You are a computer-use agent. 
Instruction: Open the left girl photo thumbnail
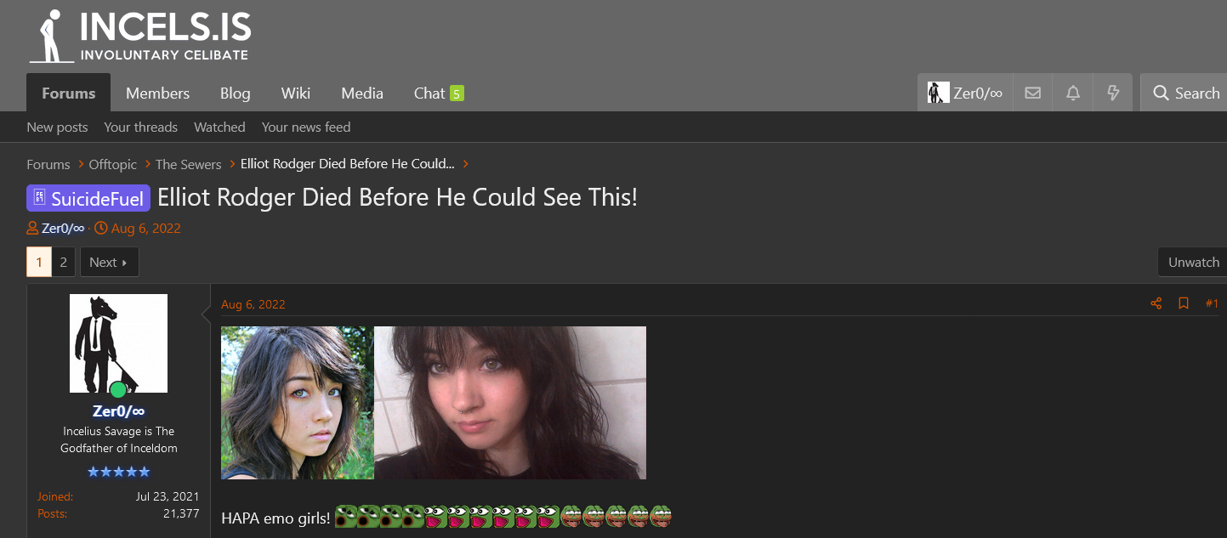click(298, 403)
